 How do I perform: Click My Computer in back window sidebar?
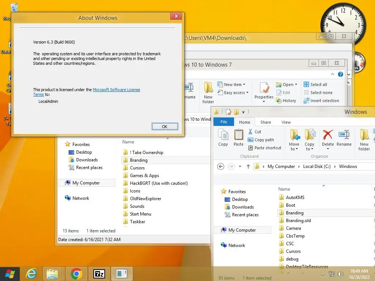click(x=86, y=183)
